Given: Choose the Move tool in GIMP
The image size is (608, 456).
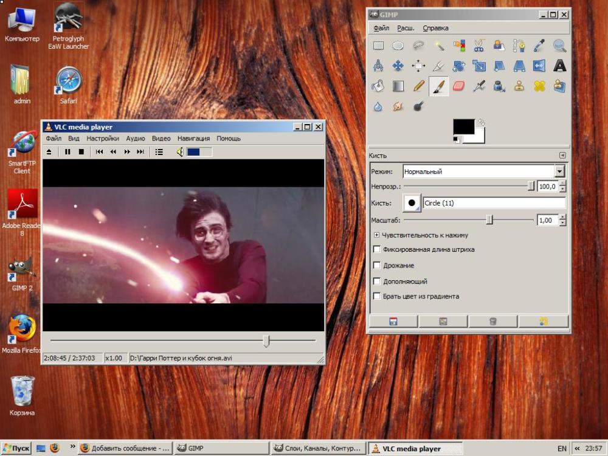Looking at the screenshot, I should (398, 66).
